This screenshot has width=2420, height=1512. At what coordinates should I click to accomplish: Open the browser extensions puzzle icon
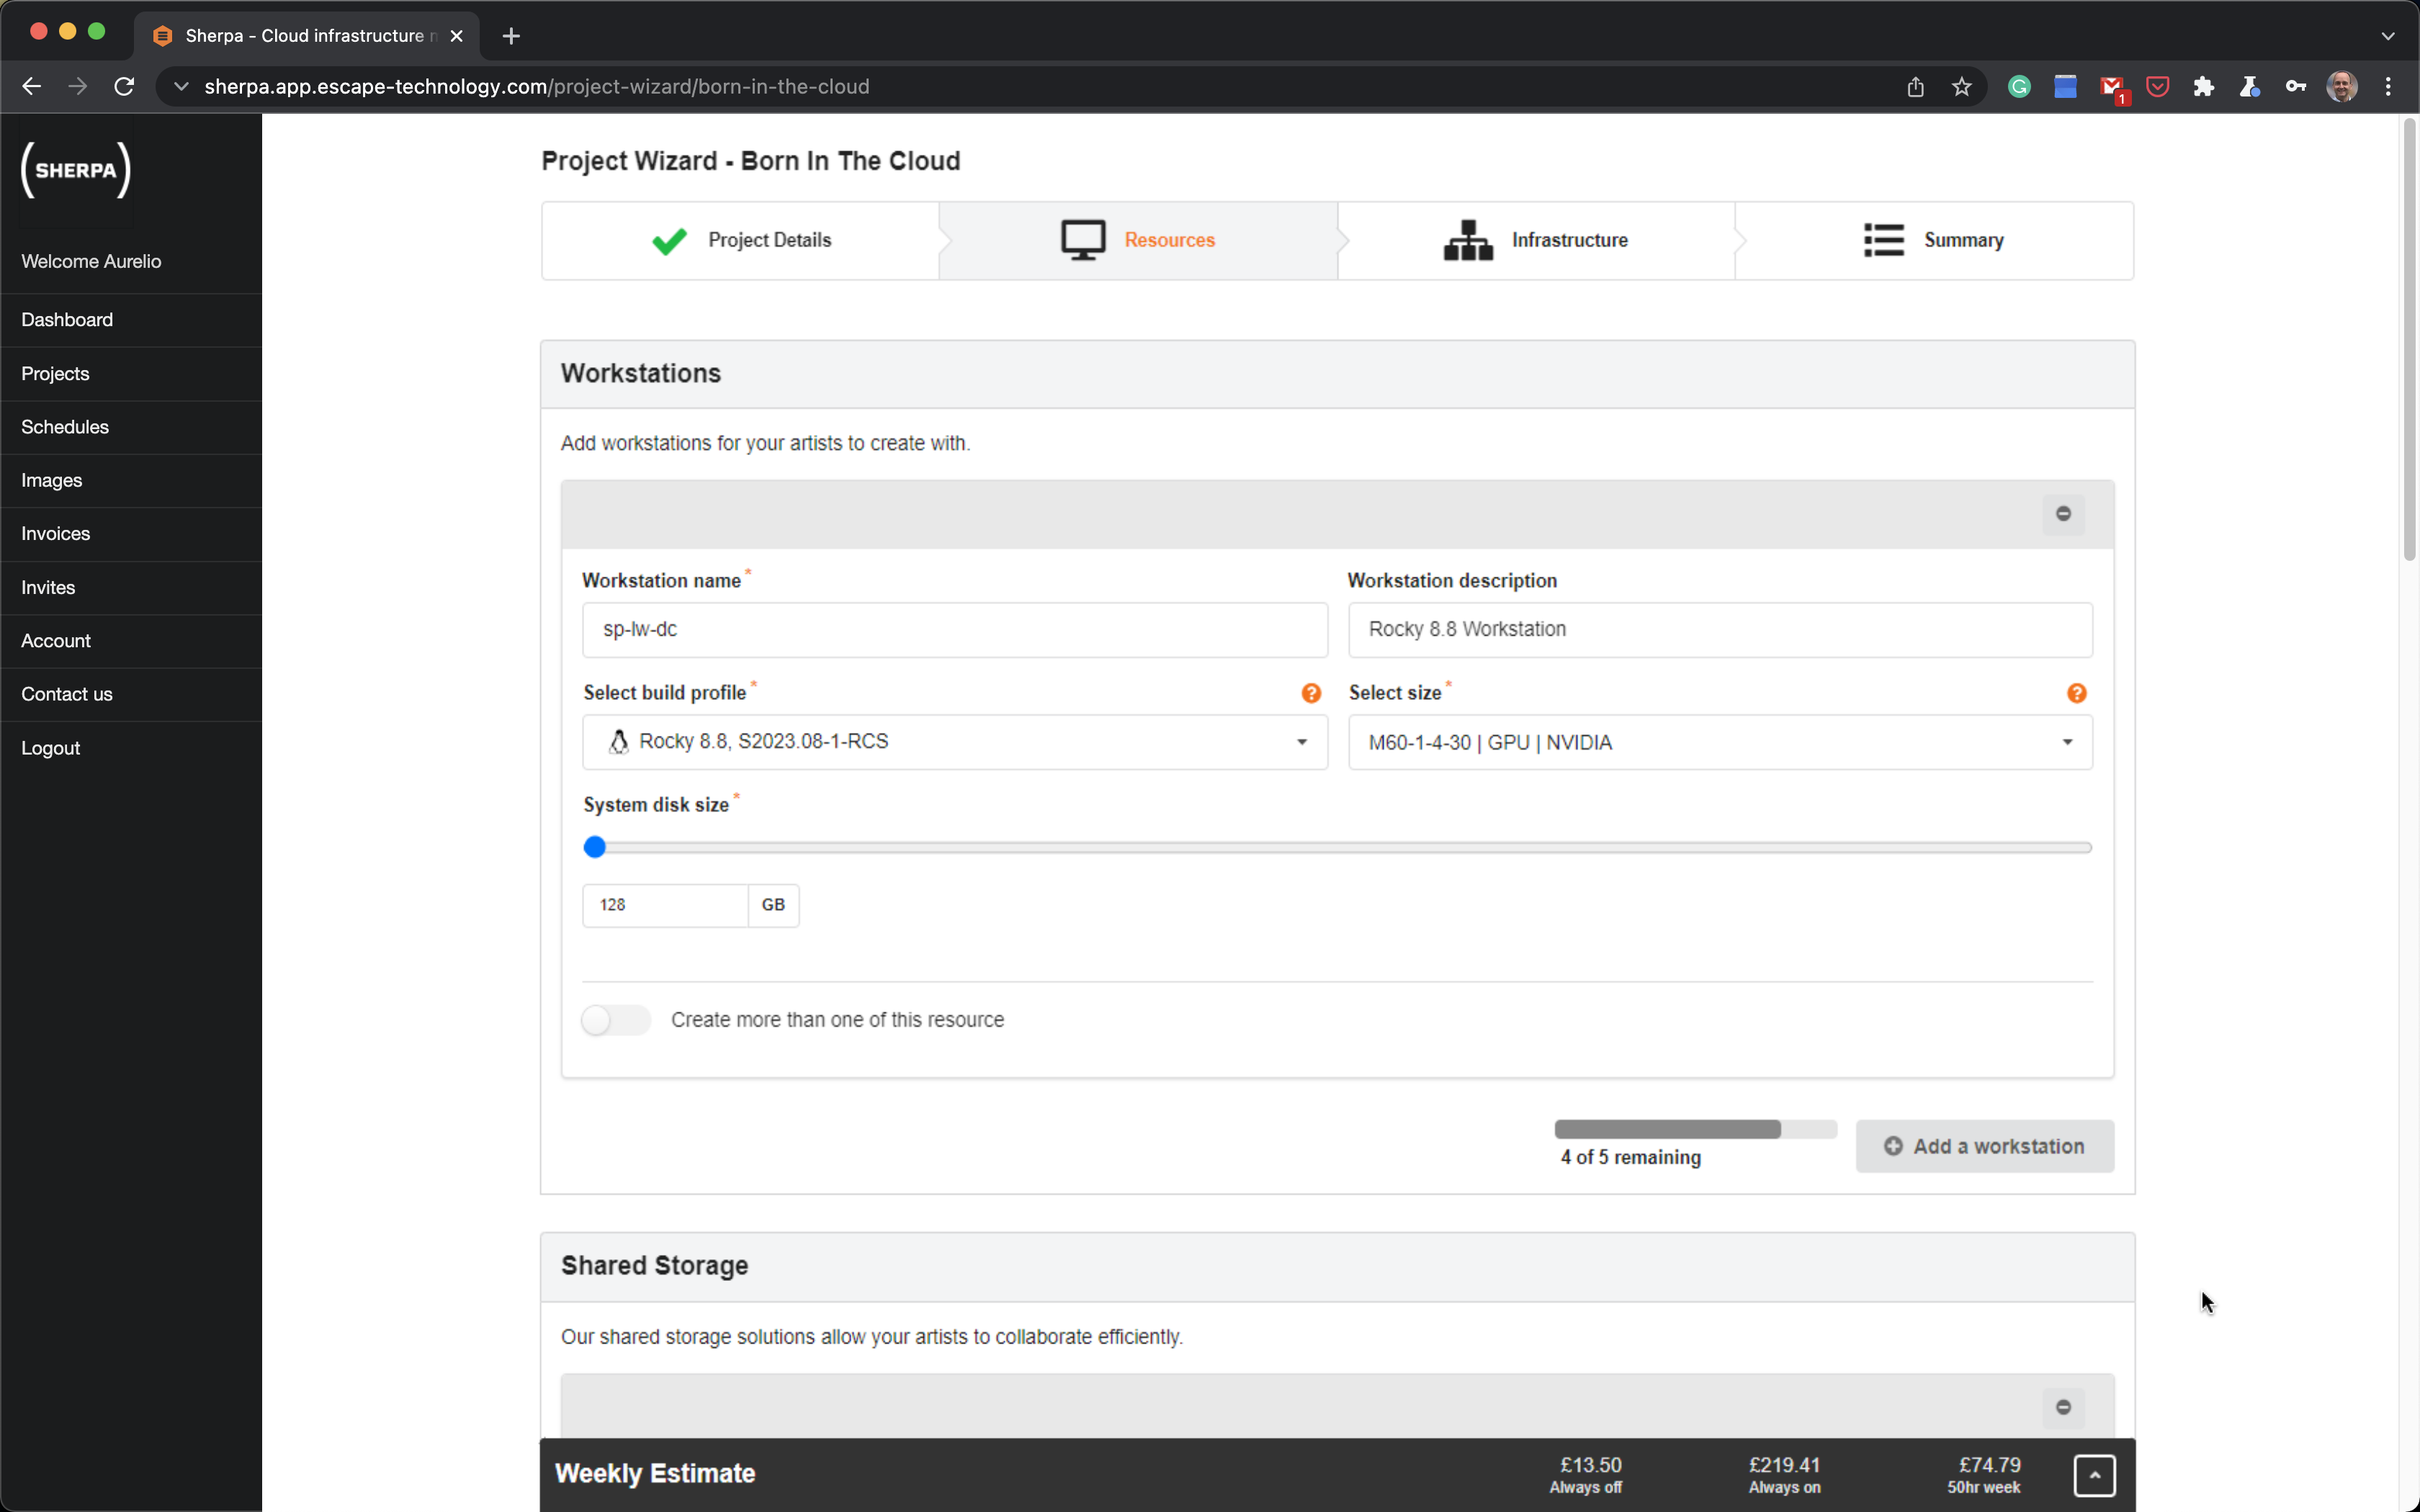click(2203, 87)
